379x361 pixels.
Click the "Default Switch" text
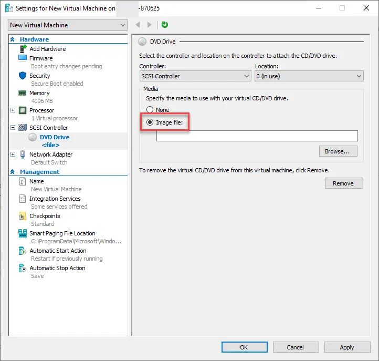click(49, 162)
